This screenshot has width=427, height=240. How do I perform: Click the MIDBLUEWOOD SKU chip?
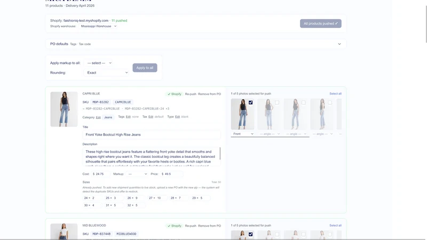click(x=126, y=234)
